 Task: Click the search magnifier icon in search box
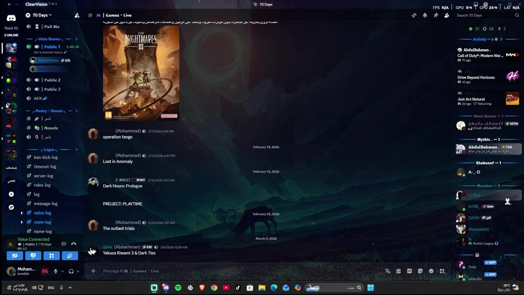pos(517,15)
